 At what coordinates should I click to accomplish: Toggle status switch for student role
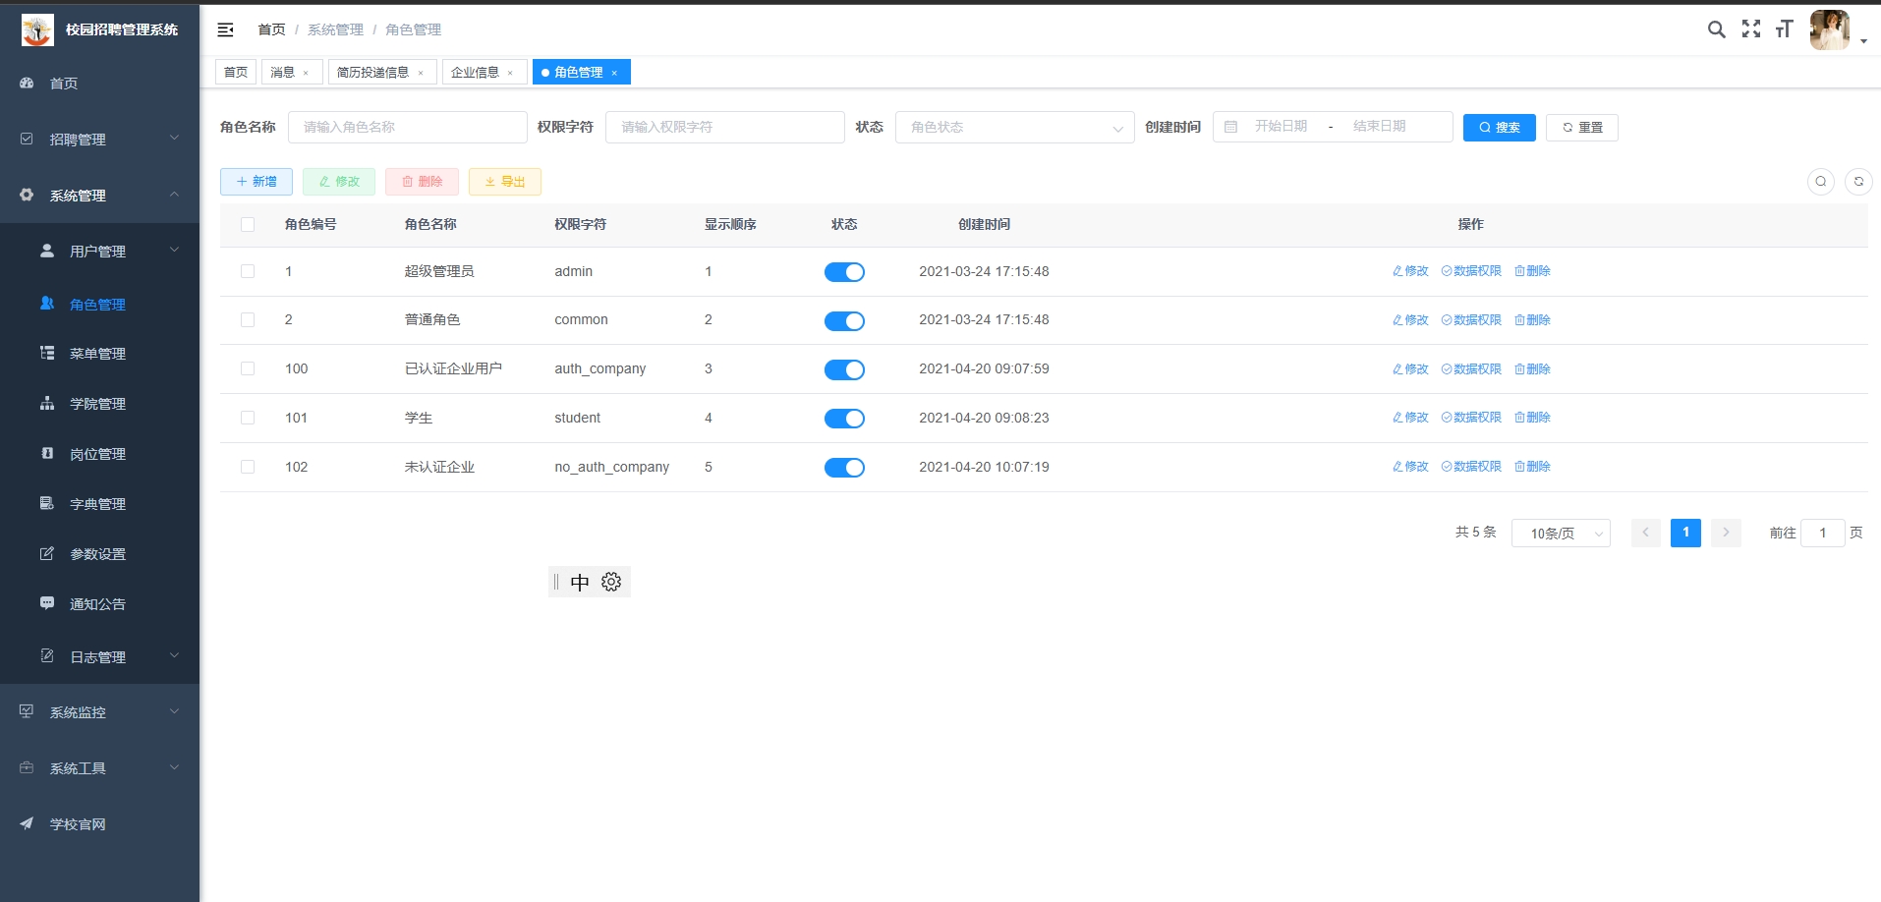click(844, 419)
